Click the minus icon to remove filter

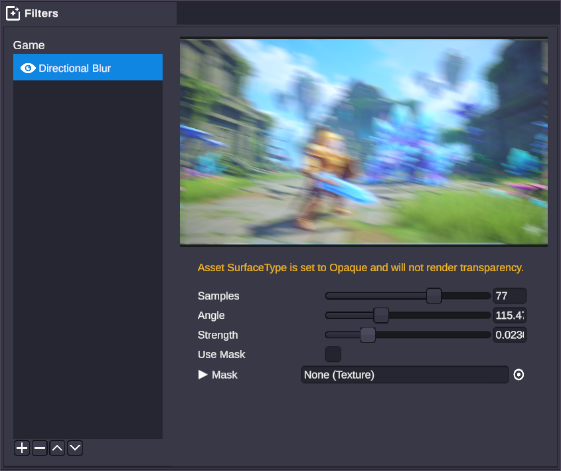tap(40, 448)
